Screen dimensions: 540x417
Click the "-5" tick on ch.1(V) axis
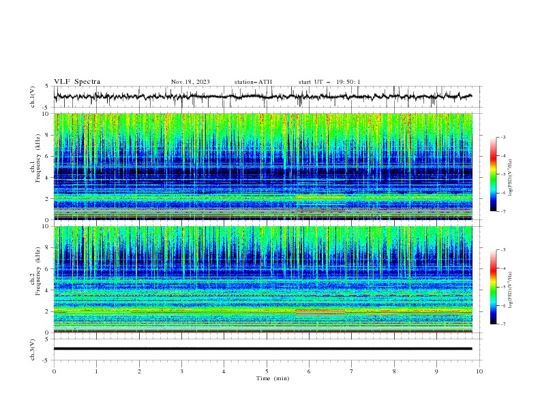tap(46, 108)
